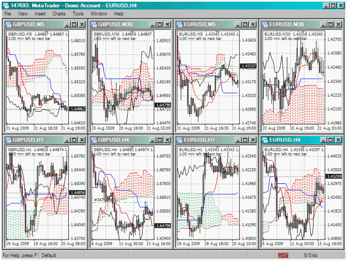347x261 pixels.
Task: Click the '21 Aug 18:35' label in GBPUSD,M5
Action: (x=46, y=128)
